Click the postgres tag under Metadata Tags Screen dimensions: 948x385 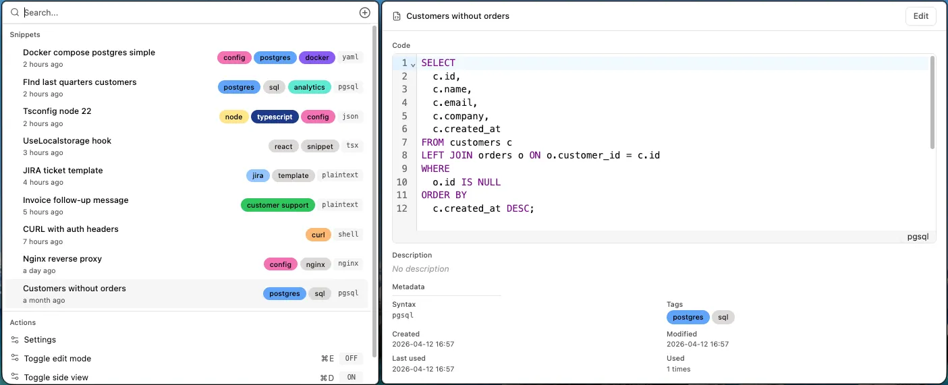[688, 318]
